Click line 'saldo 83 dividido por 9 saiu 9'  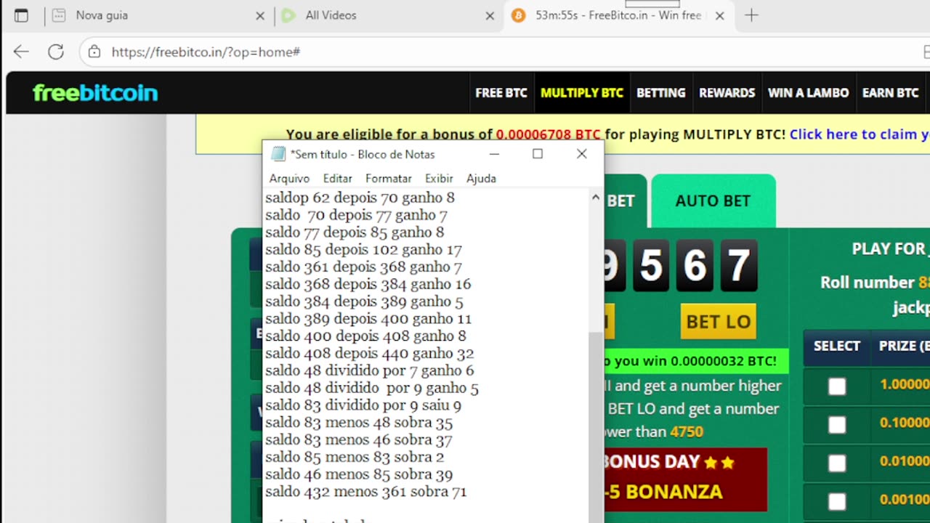[363, 405]
